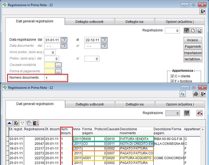Open Causale contabile lookup '...' button
The height and width of the screenshot is (165, 209).
58,65
